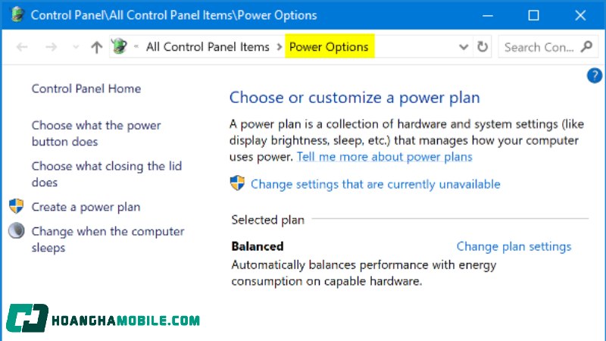This screenshot has width=606, height=341.
Task: Click the search magnifier icon
Action: tap(586, 47)
